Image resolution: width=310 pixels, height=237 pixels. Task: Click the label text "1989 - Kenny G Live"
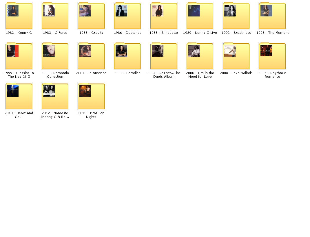(x=200, y=33)
